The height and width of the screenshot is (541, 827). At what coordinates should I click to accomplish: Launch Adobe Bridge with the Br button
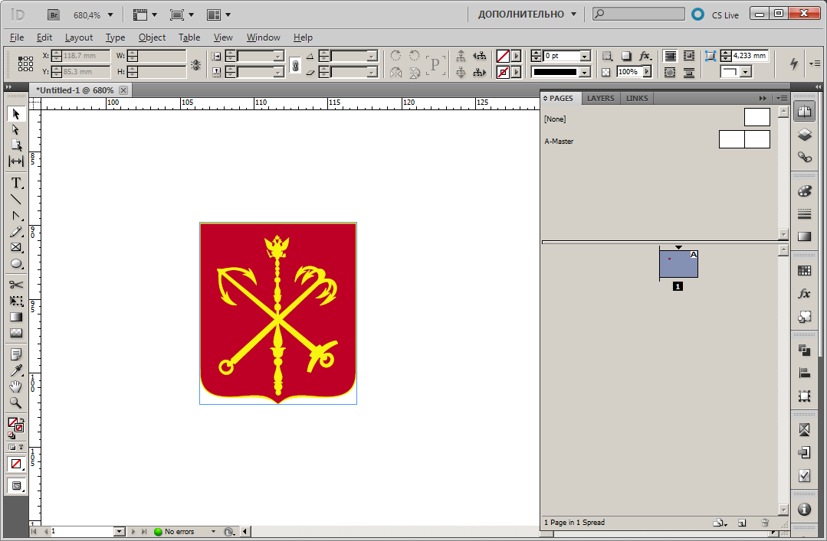54,15
